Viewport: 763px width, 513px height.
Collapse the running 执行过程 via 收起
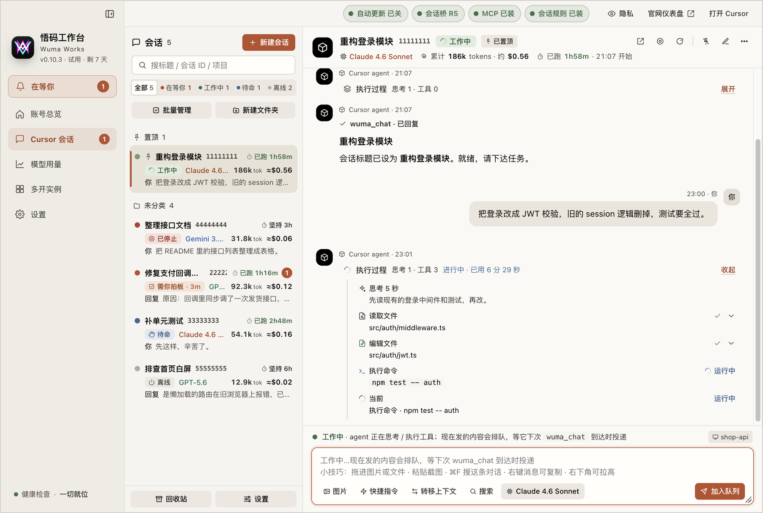728,270
